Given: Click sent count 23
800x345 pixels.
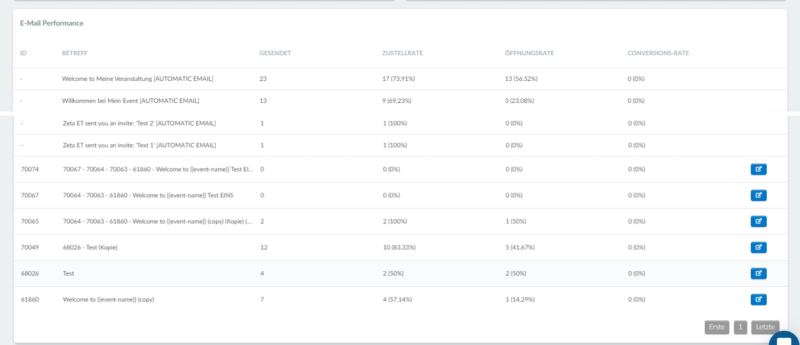Looking at the screenshot, I should (x=263, y=79).
